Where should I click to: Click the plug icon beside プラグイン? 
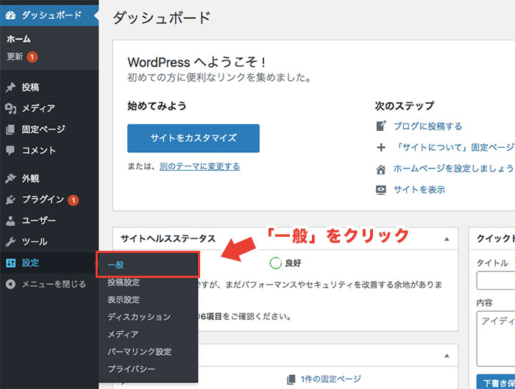10,199
